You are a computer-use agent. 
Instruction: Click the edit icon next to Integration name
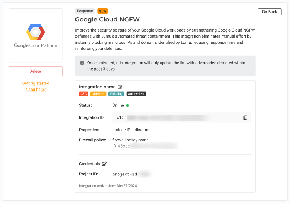pos(120,87)
